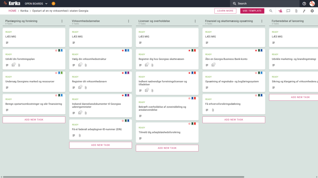
Task: Open details icon on Undersøg Georgiens marked card
Action: coord(7,87)
